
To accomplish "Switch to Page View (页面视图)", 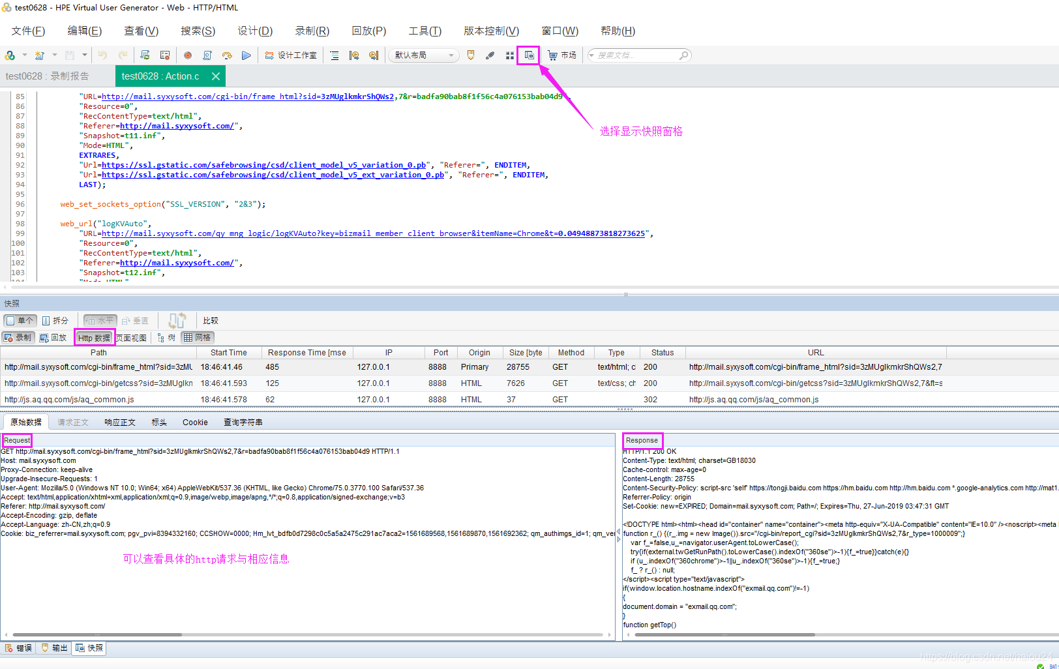I will (132, 338).
